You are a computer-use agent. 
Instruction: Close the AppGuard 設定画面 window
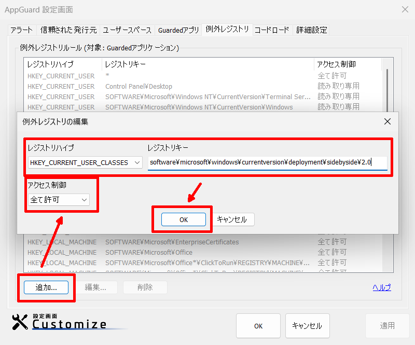coord(405,9)
